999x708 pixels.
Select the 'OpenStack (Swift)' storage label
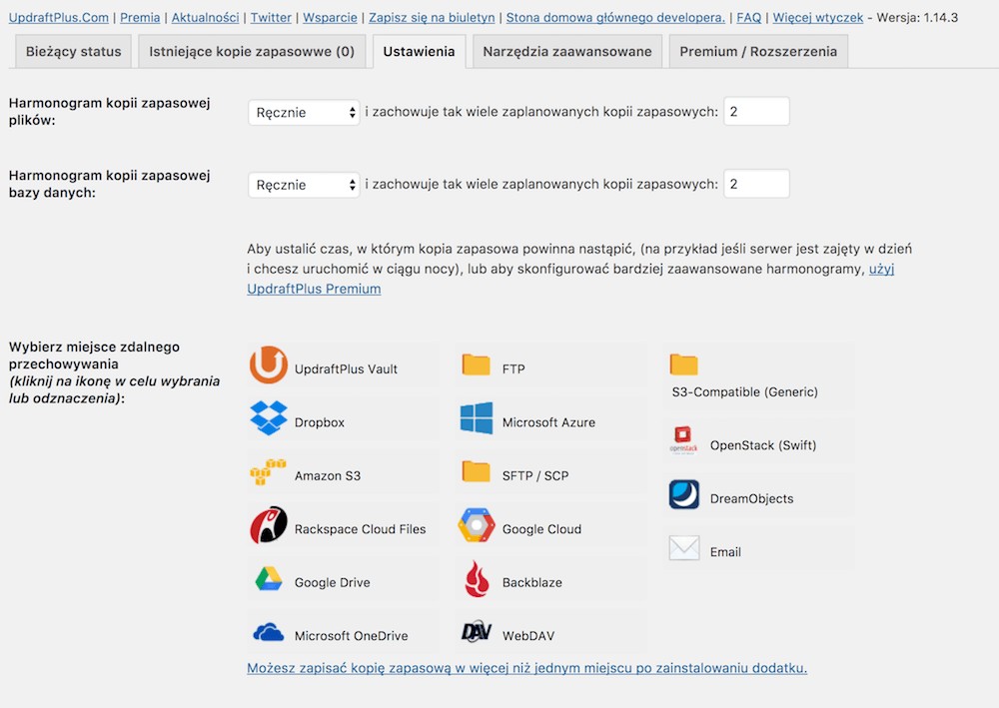tap(763, 445)
